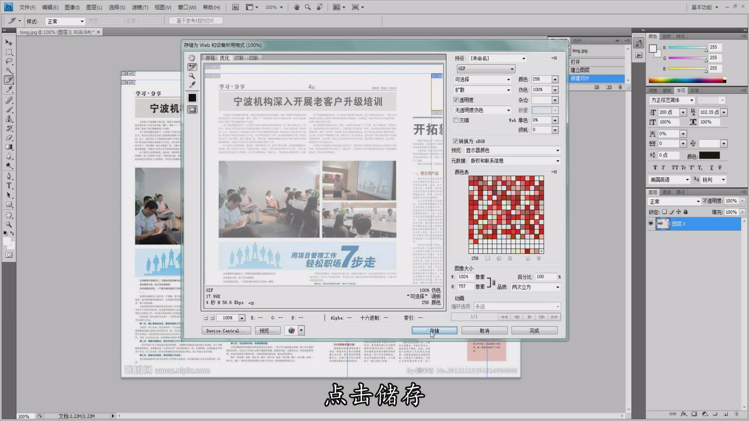Toggle slices visibility button in dialog
749x421 pixels.
coord(192,110)
